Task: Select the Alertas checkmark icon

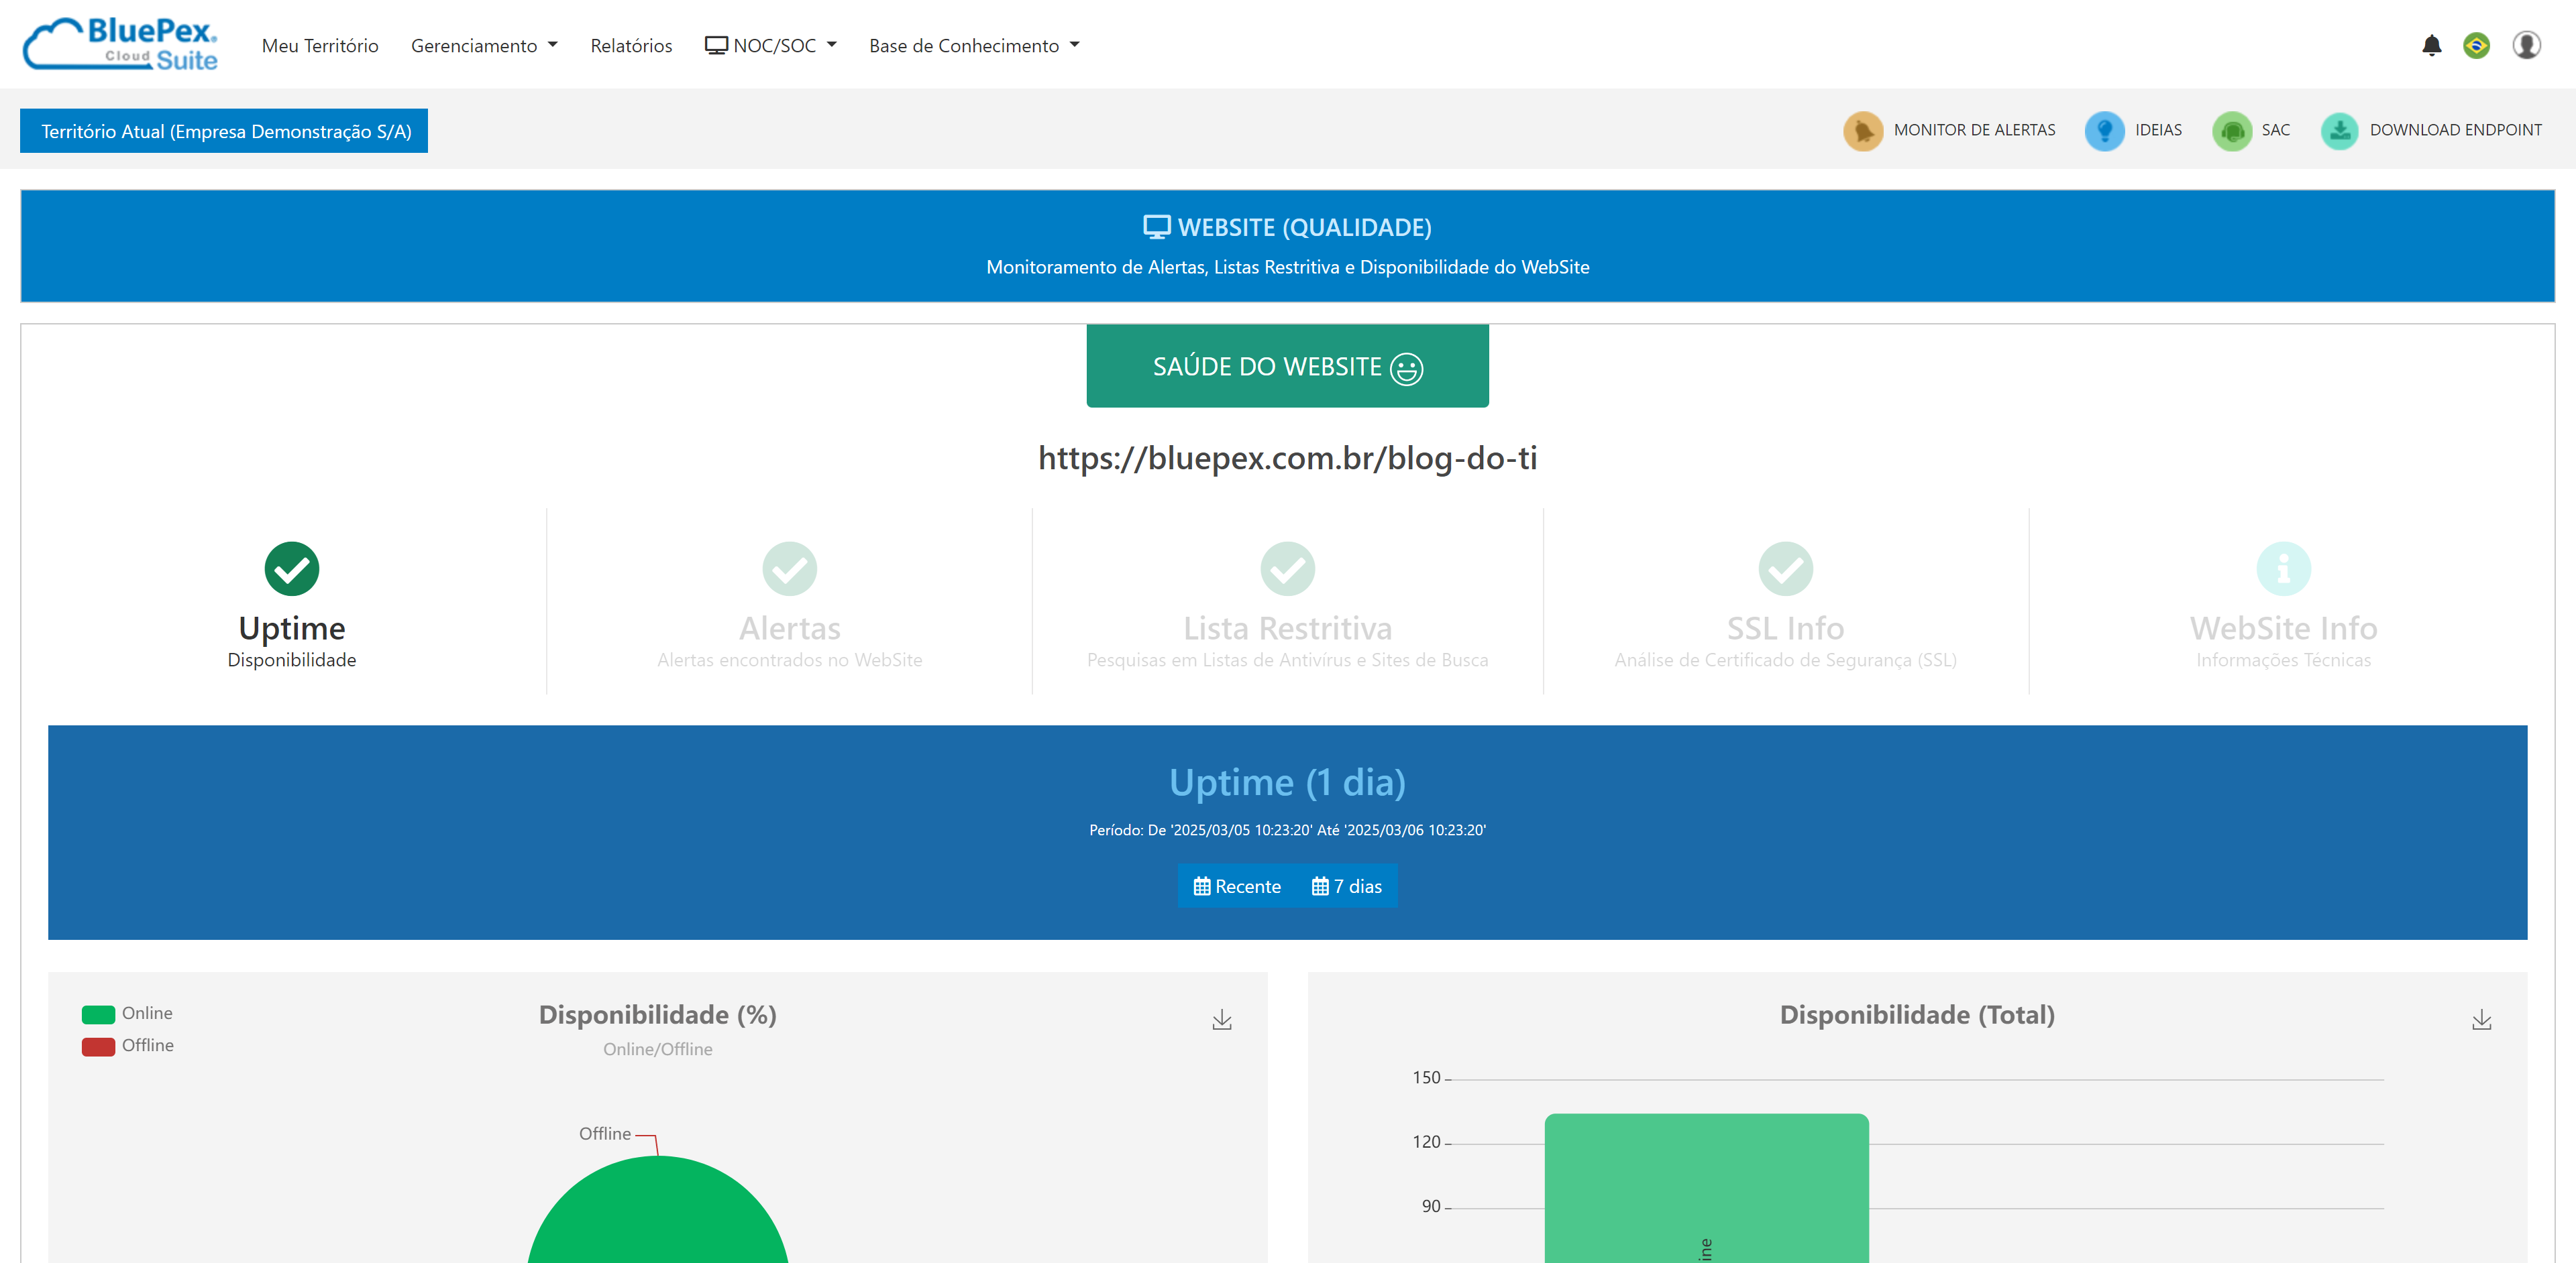Action: [x=789, y=568]
